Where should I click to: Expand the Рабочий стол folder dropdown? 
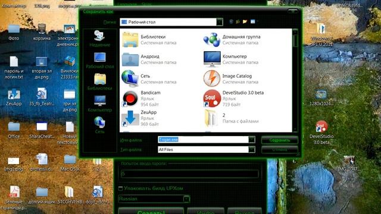220,22
